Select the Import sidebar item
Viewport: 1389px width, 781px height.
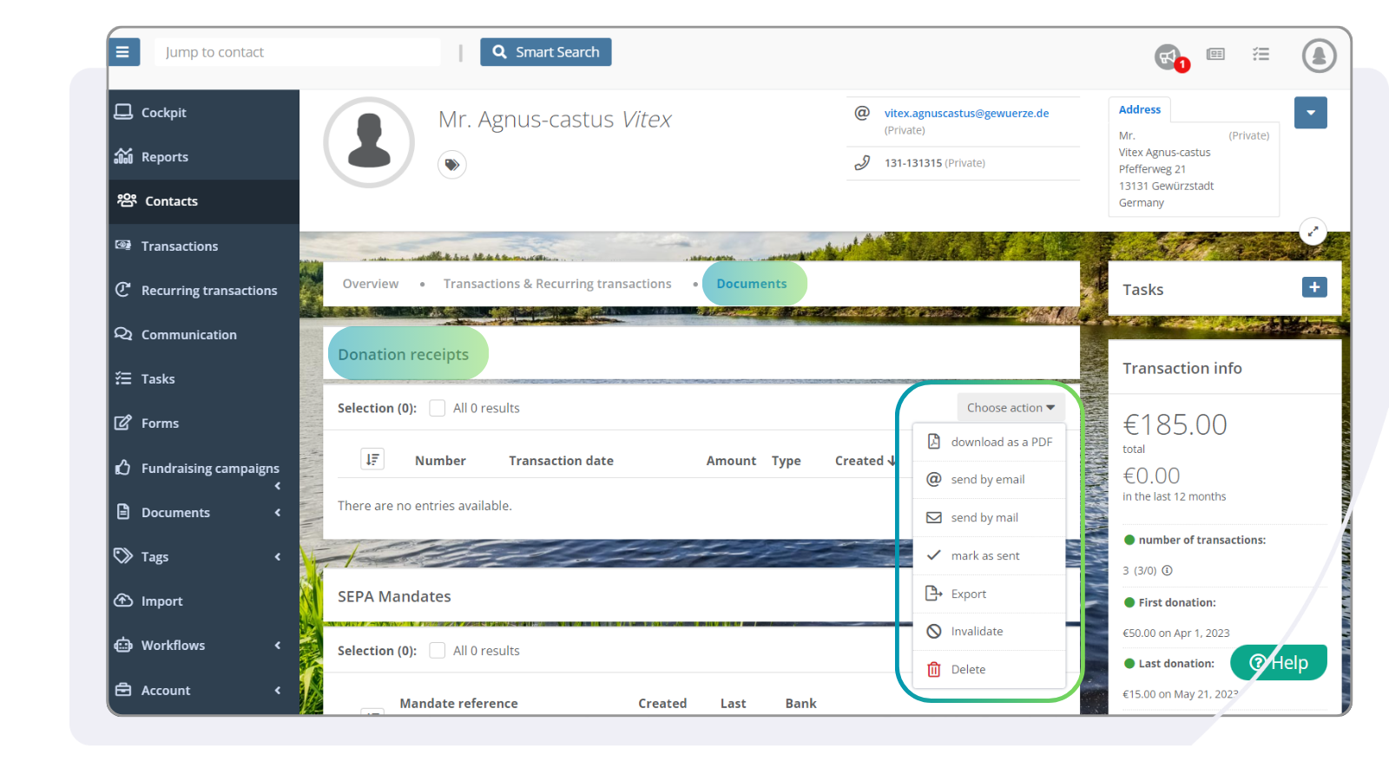tap(161, 601)
